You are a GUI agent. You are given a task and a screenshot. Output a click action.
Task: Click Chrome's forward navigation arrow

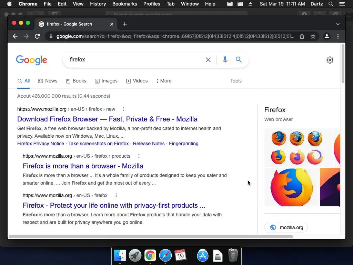(x=26, y=36)
